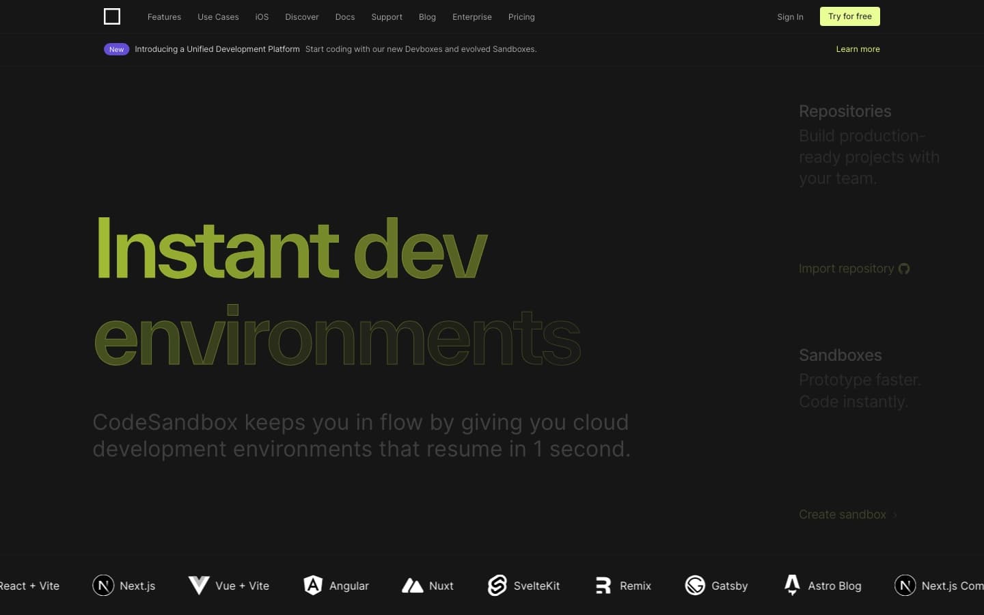Screen dimensions: 984x615
Task: Select the Astro Blog template label
Action: point(834,586)
